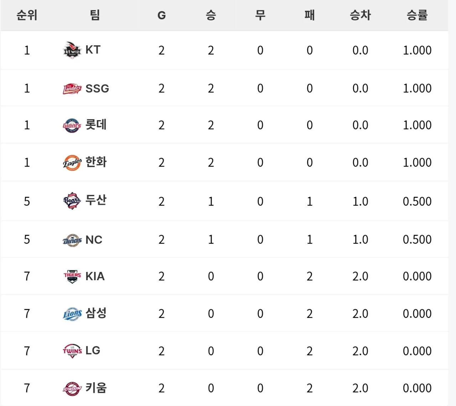The height and width of the screenshot is (406, 456).
Task: Select the 순위 column header
Action: (x=27, y=15)
